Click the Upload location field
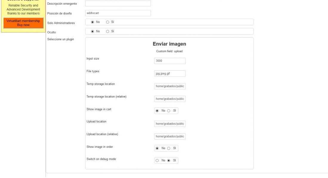The image size is (328, 178). click(170, 124)
